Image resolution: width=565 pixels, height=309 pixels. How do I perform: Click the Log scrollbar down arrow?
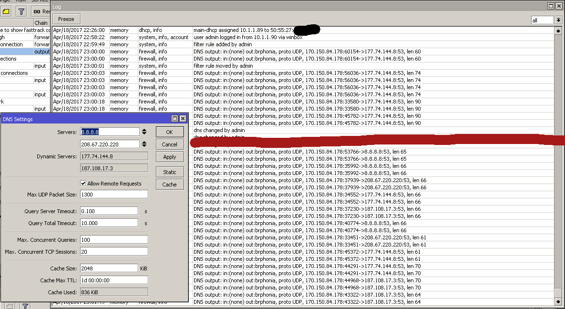558,301
